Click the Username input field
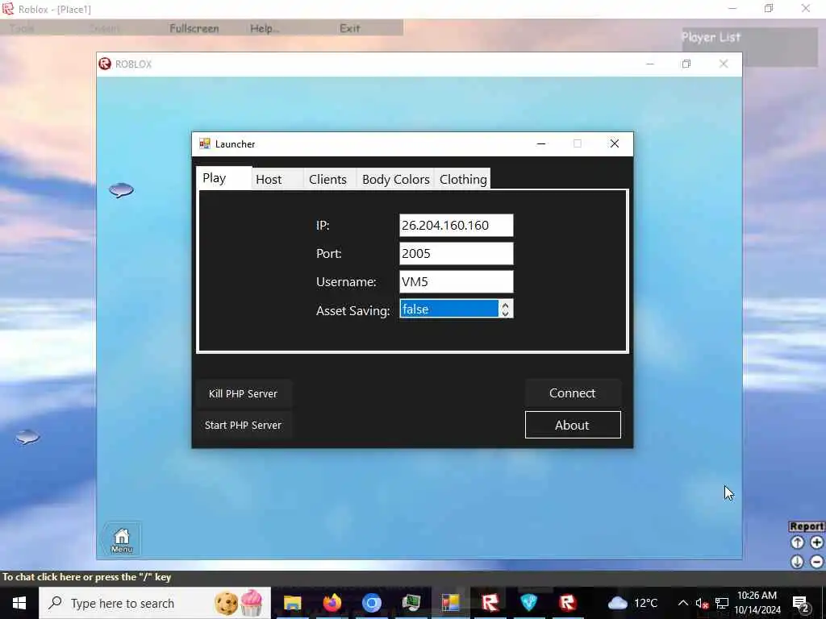826x619 pixels. tap(457, 282)
